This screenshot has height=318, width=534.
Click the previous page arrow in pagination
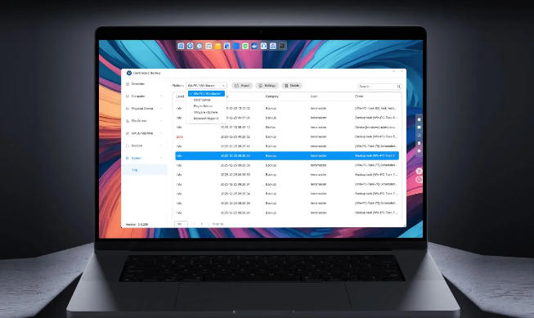tap(194, 224)
